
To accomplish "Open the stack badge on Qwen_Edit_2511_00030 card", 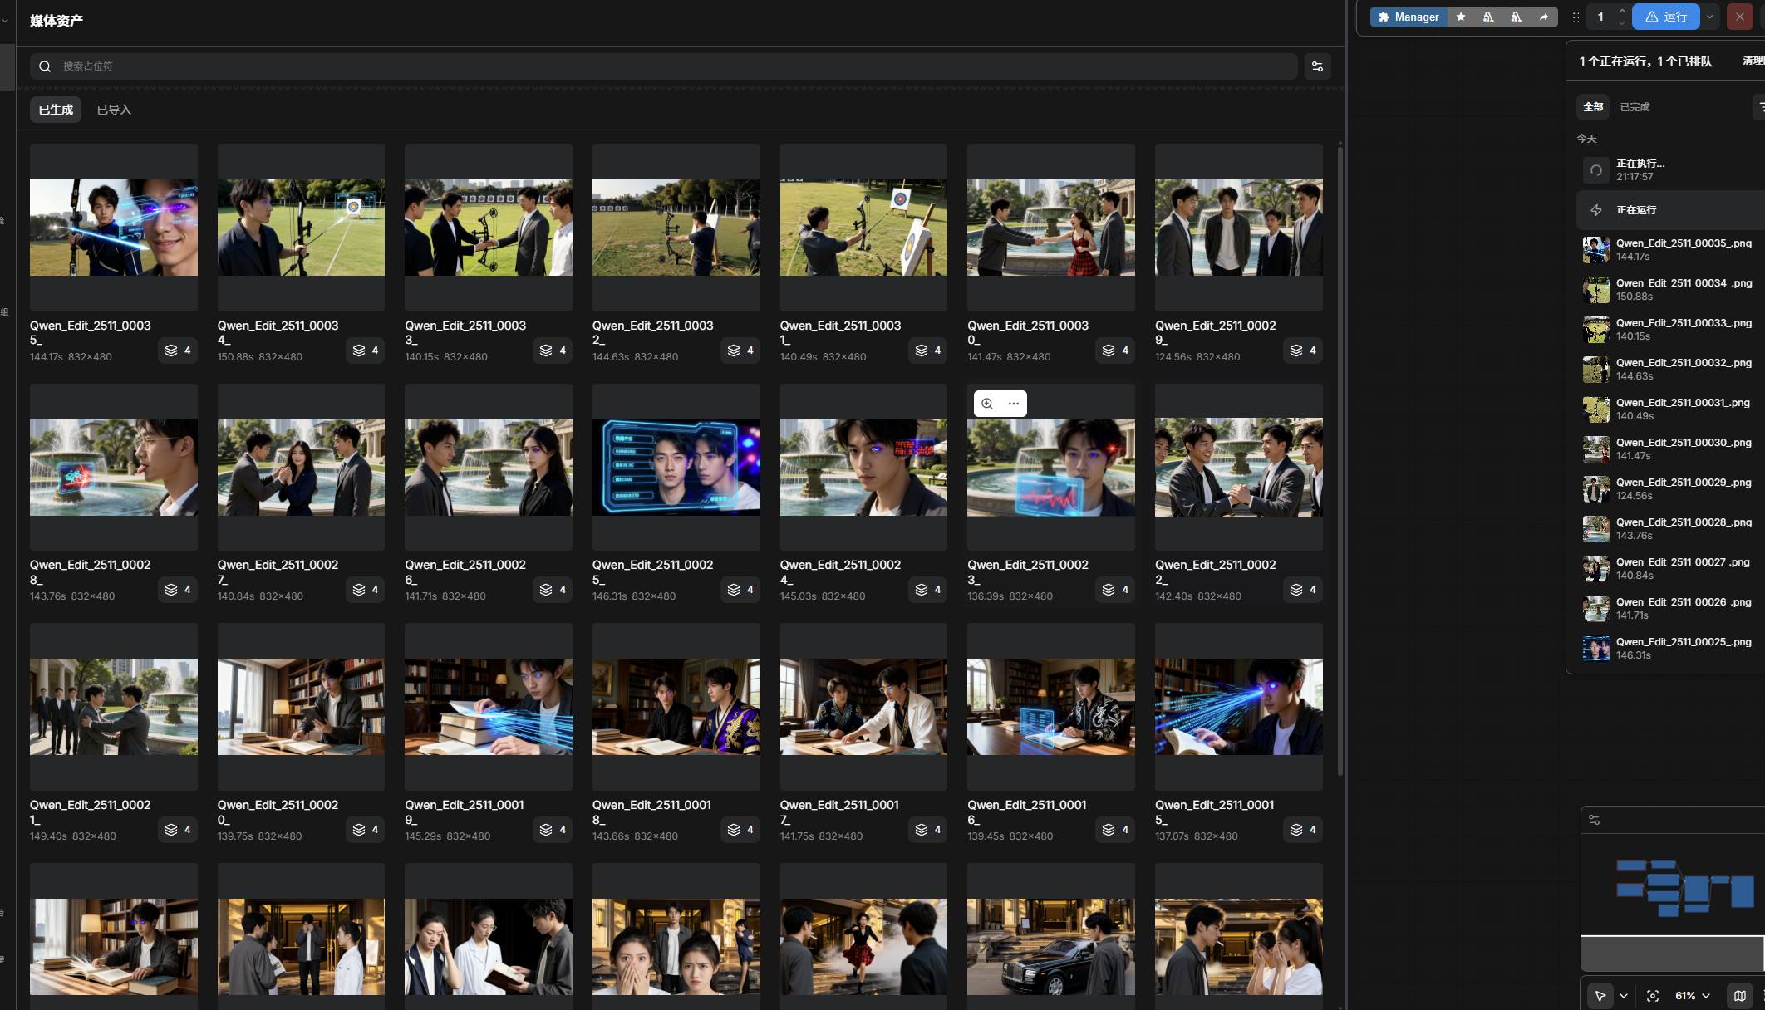I will click(x=1115, y=351).
